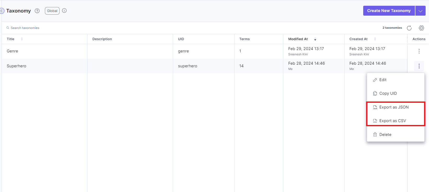
Task: Click Terms column header
Action: point(244,39)
